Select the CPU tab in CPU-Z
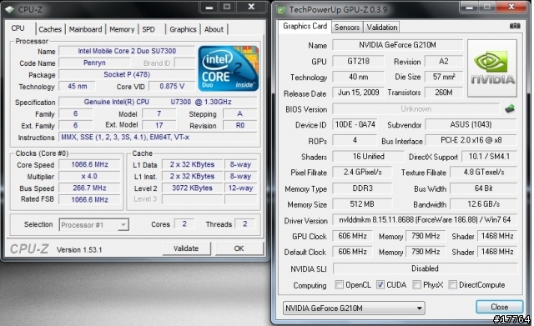534x326 pixels. 18,28
